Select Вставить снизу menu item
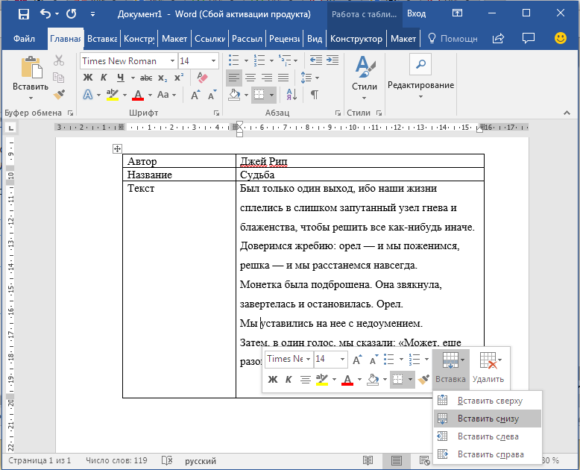 point(488,419)
